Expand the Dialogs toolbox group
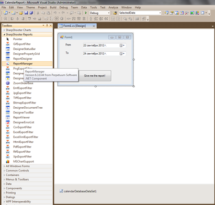The image size is (215, 205). [27, 197]
